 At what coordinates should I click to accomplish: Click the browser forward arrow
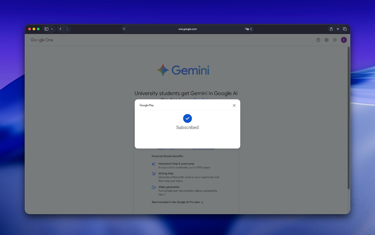pos(67,29)
